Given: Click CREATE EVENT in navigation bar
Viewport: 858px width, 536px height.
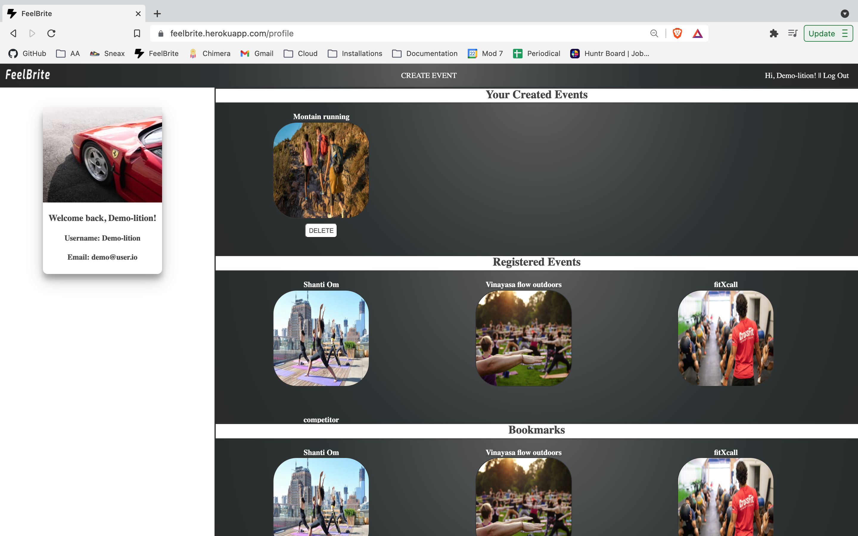Looking at the screenshot, I should point(429,76).
